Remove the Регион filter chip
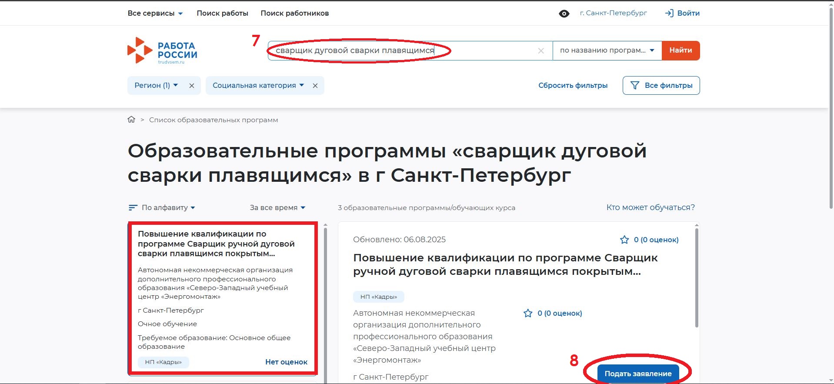Screen dimensions: 834x384 (x=192, y=86)
